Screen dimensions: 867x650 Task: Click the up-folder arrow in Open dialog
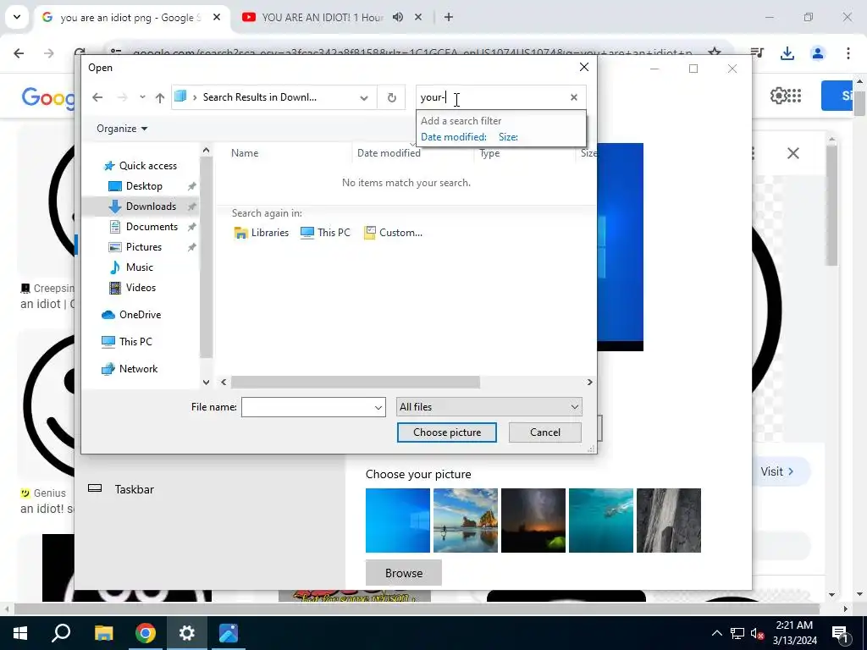click(x=160, y=98)
